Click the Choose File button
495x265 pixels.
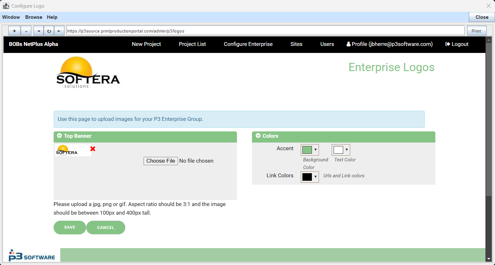coord(160,161)
